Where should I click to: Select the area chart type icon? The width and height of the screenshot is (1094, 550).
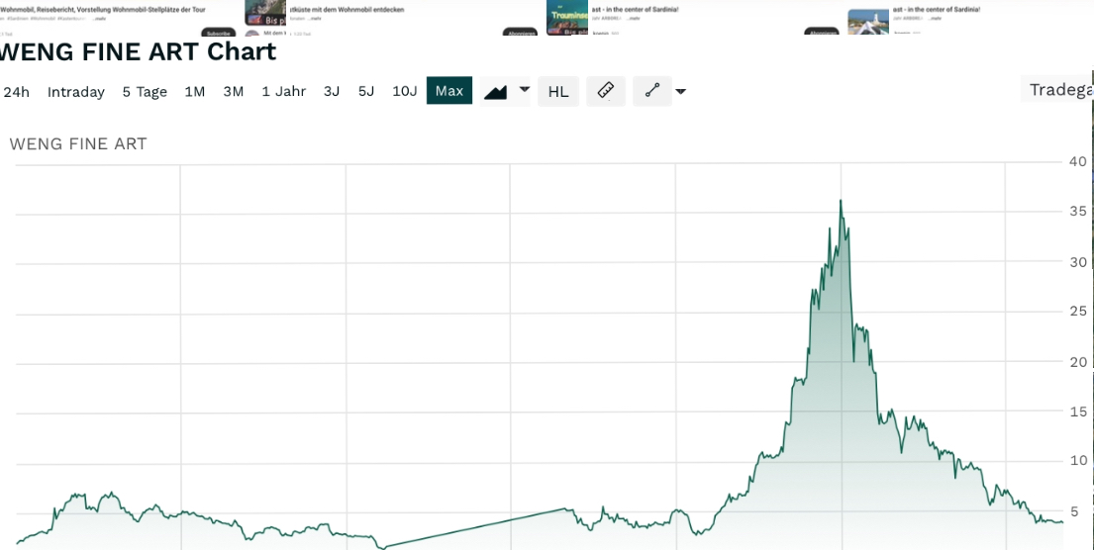tap(495, 91)
